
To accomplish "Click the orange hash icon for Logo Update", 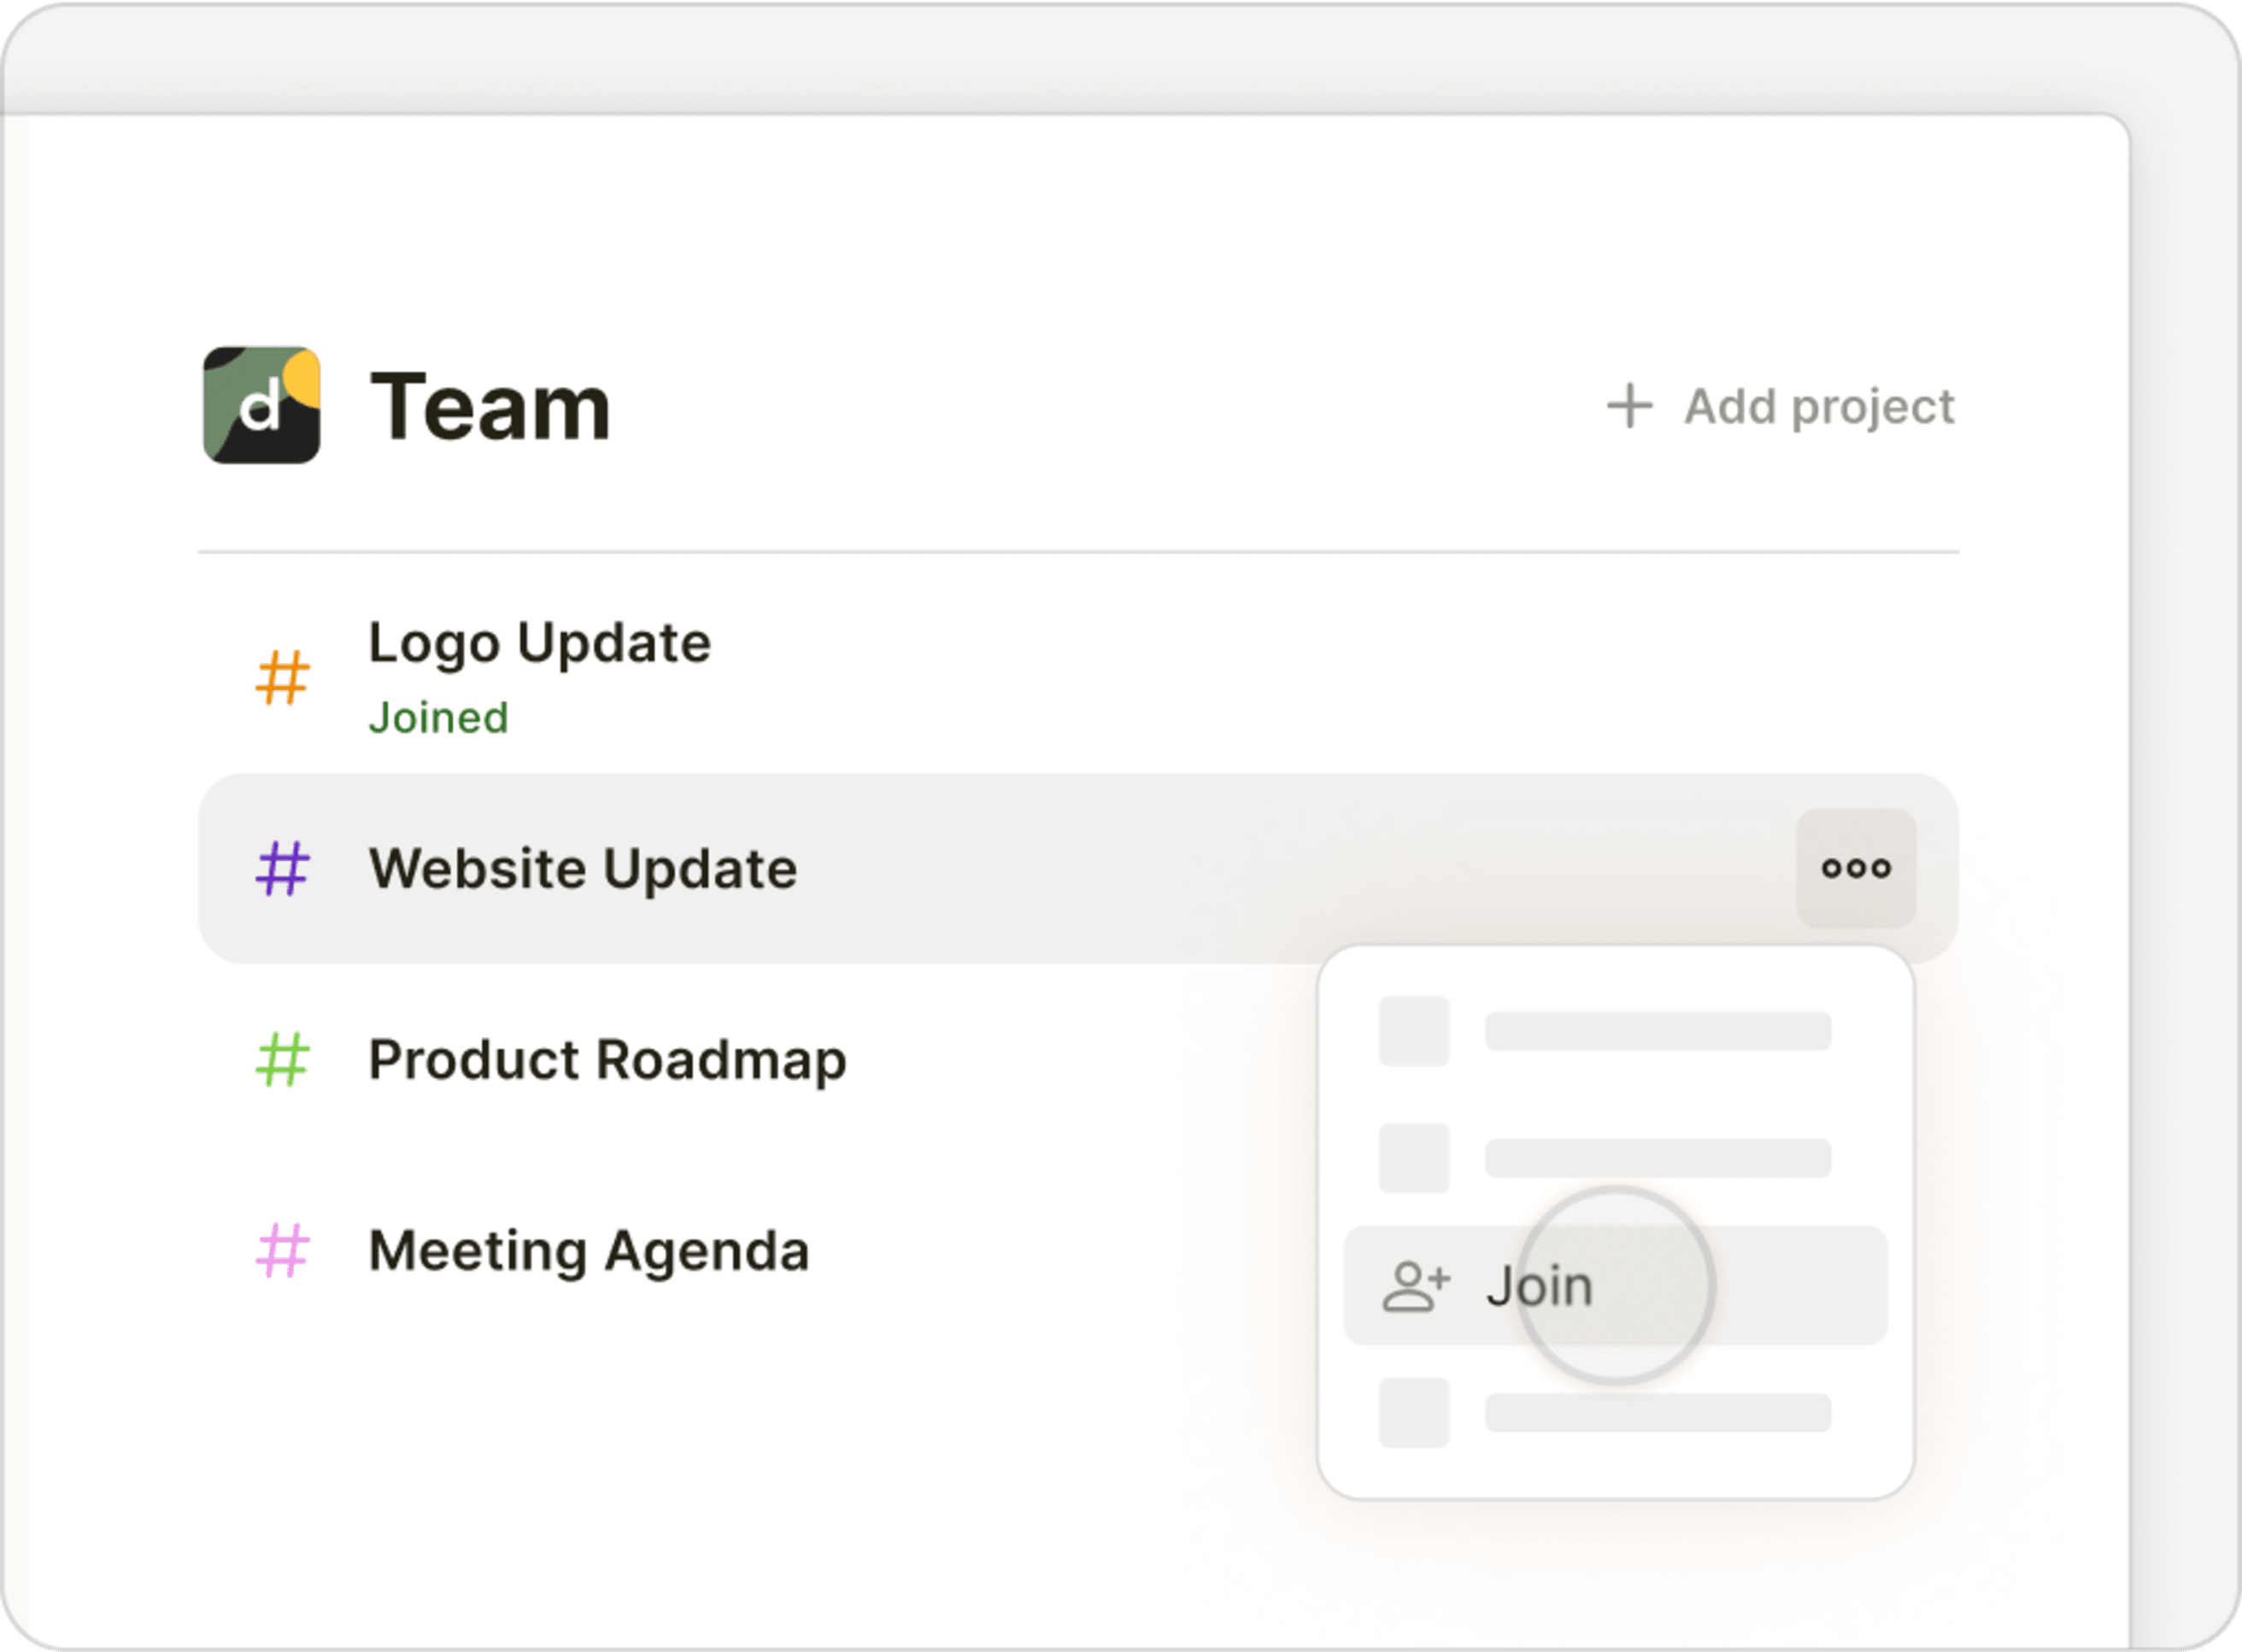I will pos(282,678).
